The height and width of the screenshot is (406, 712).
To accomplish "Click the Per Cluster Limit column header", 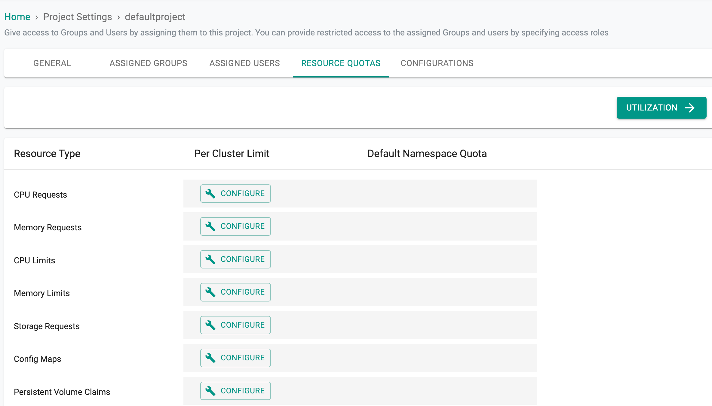I will 232,153.
